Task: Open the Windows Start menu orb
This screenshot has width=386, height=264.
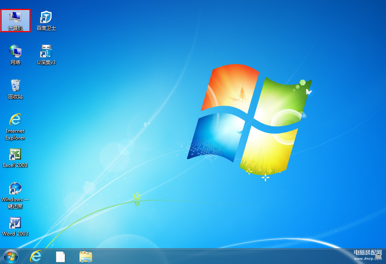Action: click(11, 256)
